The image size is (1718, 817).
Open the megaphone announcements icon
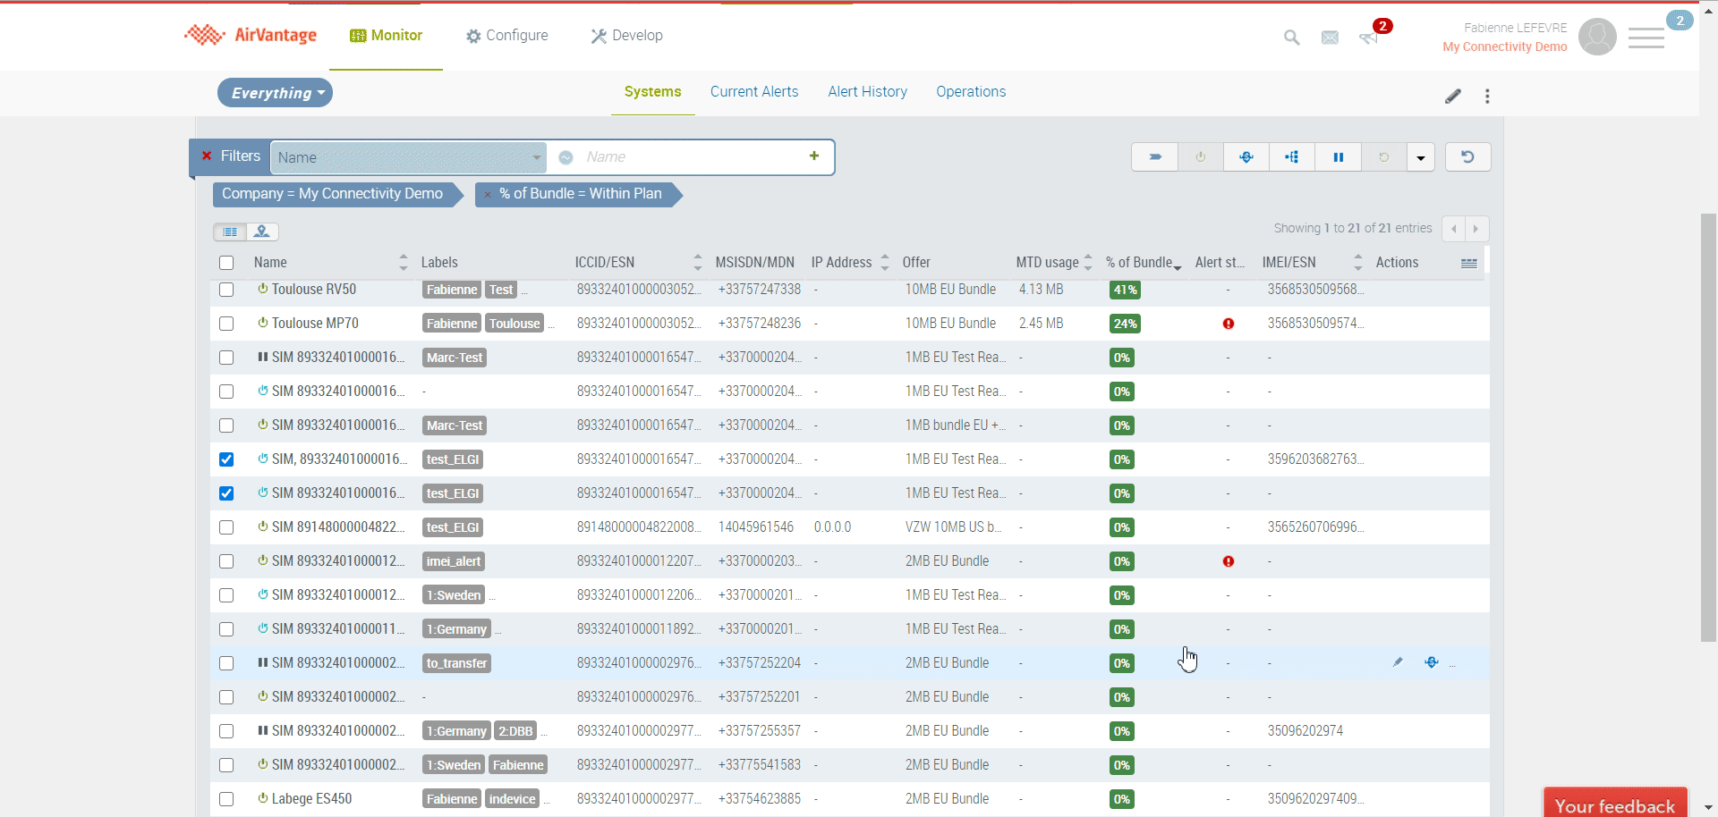1368,38
